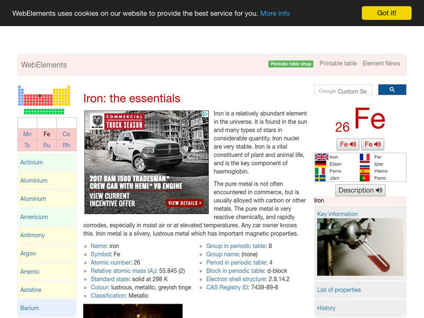Viewport: 424px width, 318px height.
Task: Open Antimony in element list
Action: [x=47, y=235]
